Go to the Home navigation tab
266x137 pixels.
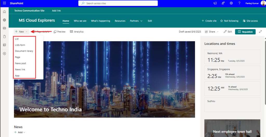pyautogui.click(x=66, y=21)
